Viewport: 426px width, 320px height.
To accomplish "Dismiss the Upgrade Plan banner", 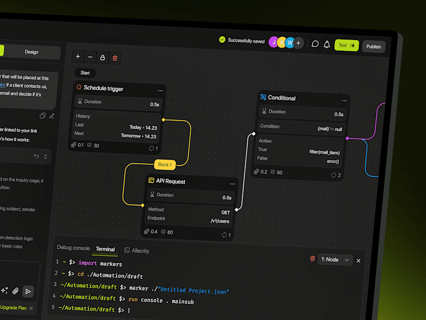I will [x=31, y=308].
